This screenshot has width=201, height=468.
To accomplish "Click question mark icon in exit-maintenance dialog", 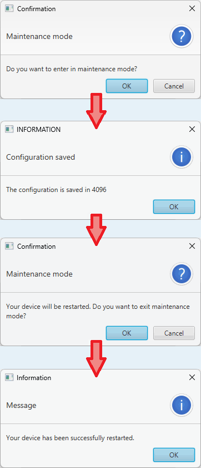I will click(182, 274).
